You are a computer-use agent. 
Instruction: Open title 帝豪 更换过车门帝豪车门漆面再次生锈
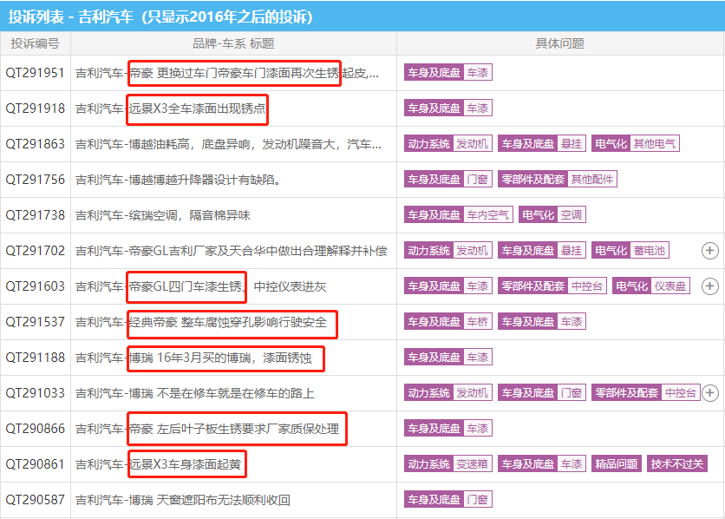point(234,73)
